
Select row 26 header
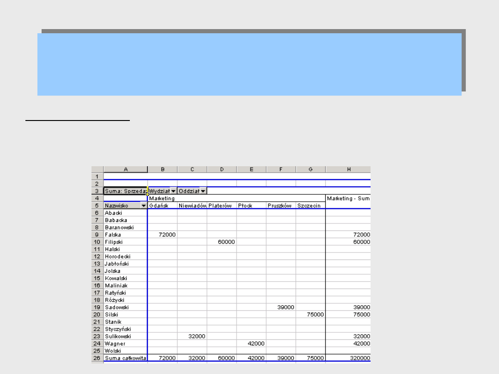[x=97, y=358]
